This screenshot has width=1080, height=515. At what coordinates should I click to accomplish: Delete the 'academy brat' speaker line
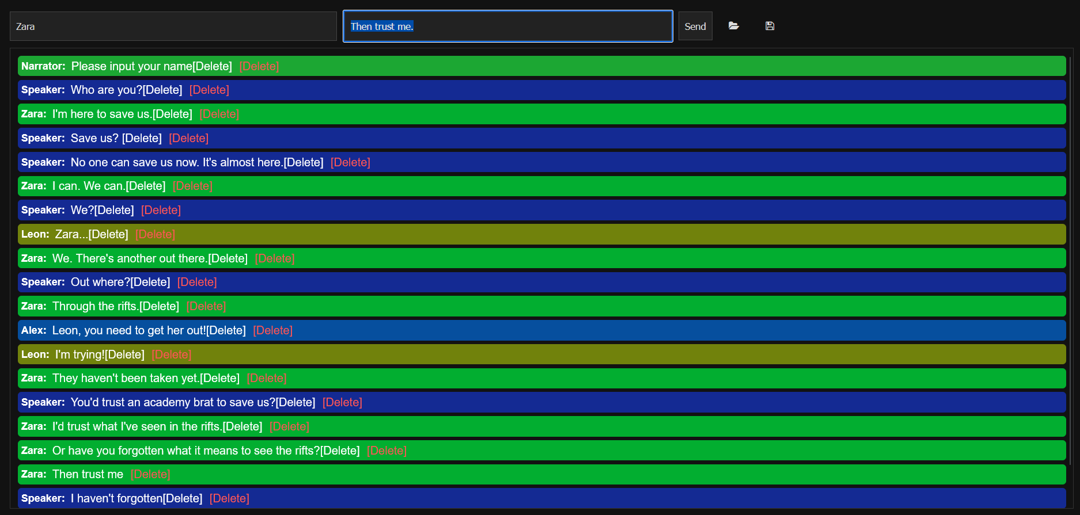click(342, 402)
